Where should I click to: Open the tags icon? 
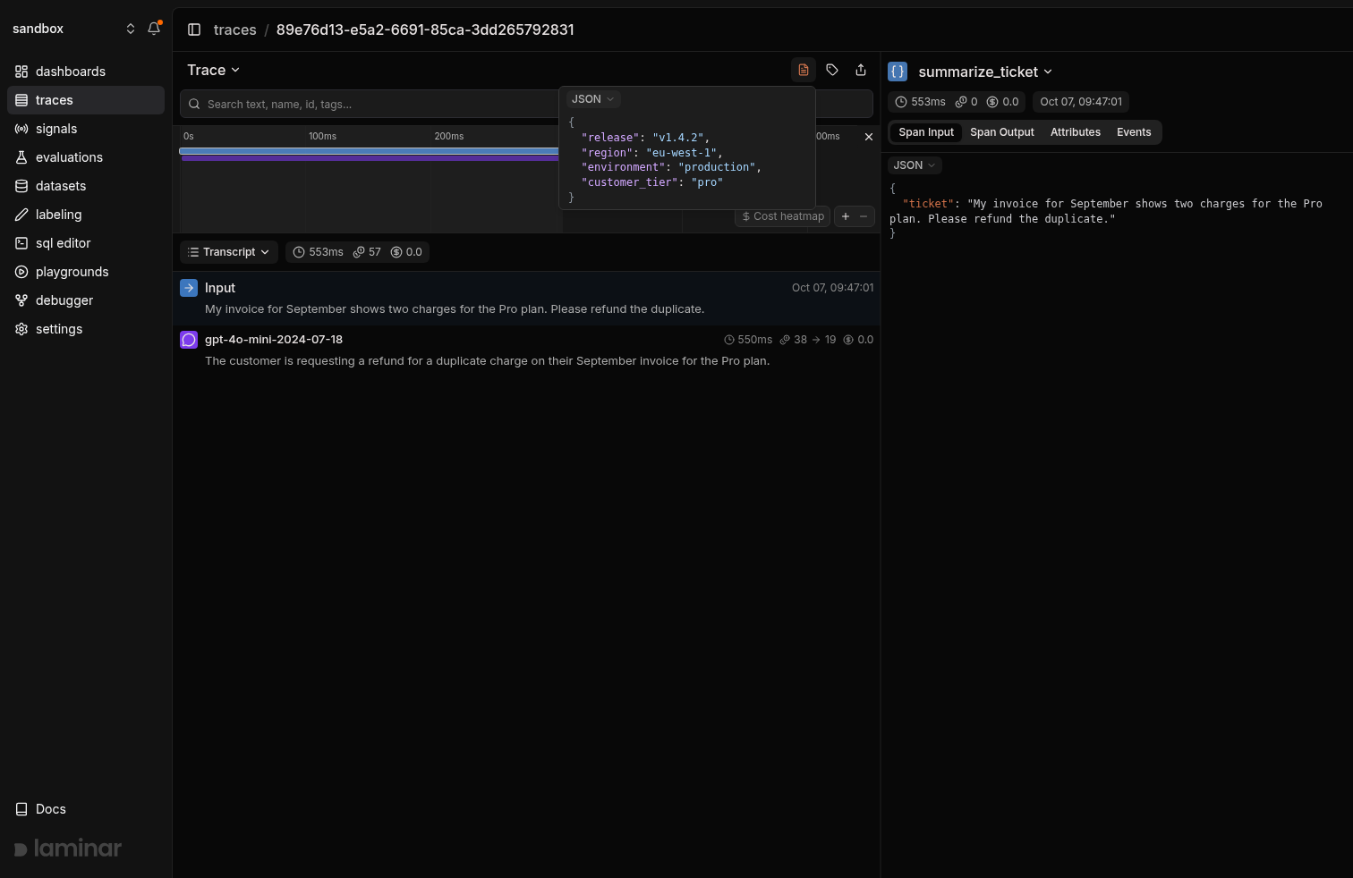pos(832,70)
